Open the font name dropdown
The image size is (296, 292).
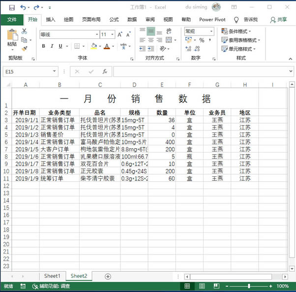97,34
